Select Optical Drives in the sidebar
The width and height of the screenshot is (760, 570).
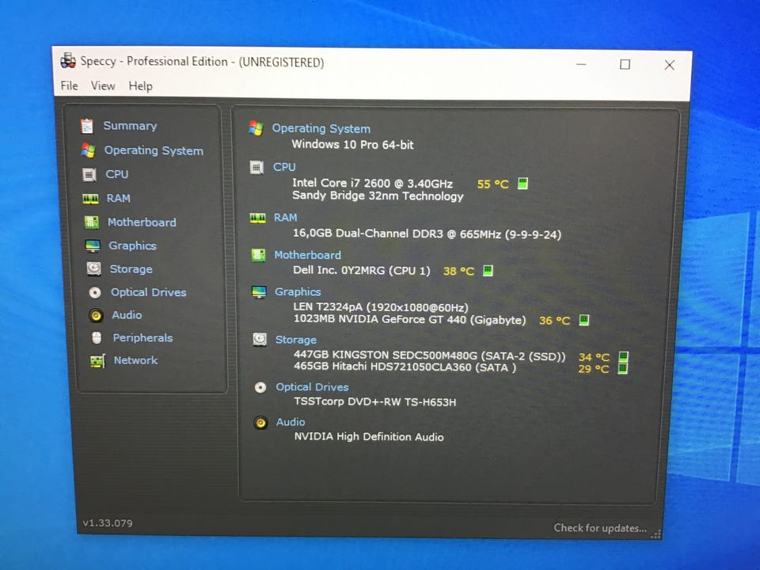[148, 292]
